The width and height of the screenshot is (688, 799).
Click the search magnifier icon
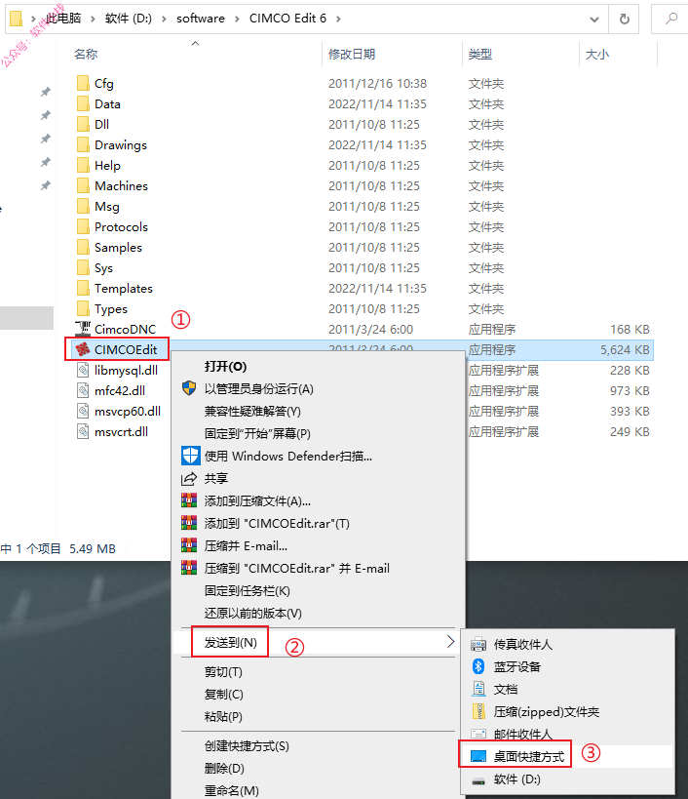click(x=671, y=19)
